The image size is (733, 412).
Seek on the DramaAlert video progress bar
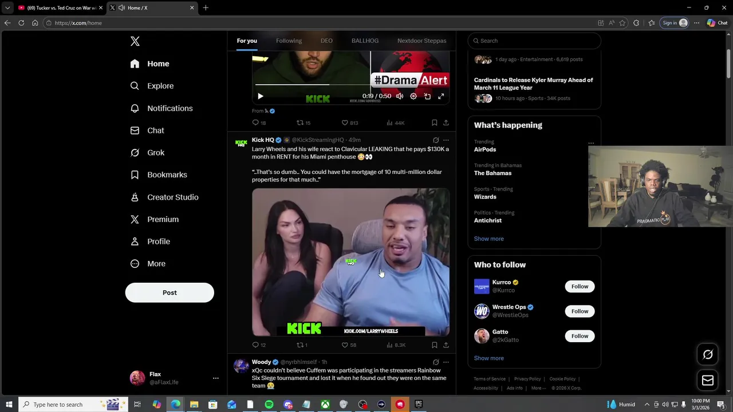tap(350, 85)
